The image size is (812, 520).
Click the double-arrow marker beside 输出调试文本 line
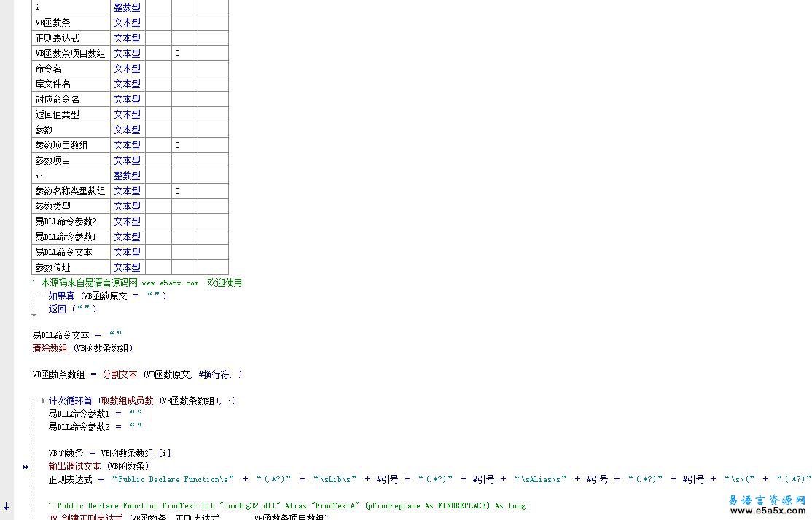click(x=26, y=467)
